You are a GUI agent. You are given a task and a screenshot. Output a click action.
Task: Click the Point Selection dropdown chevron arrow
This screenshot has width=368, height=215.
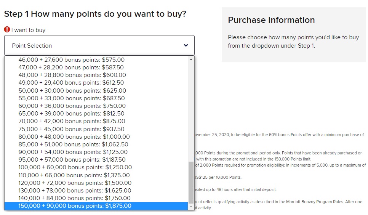click(x=186, y=45)
